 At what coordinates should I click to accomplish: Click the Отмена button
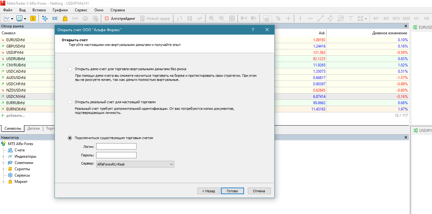259,191
